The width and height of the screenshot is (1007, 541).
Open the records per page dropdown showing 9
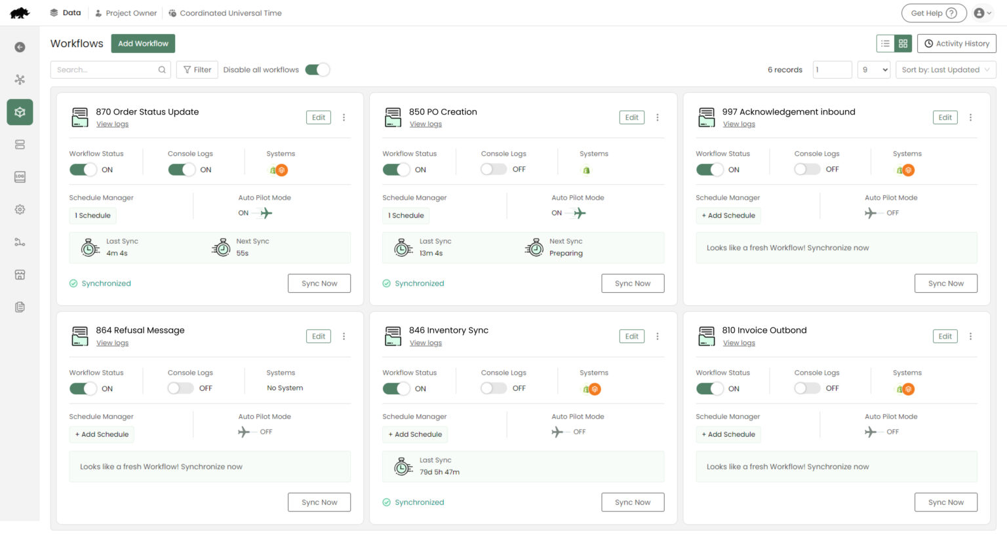(x=874, y=69)
